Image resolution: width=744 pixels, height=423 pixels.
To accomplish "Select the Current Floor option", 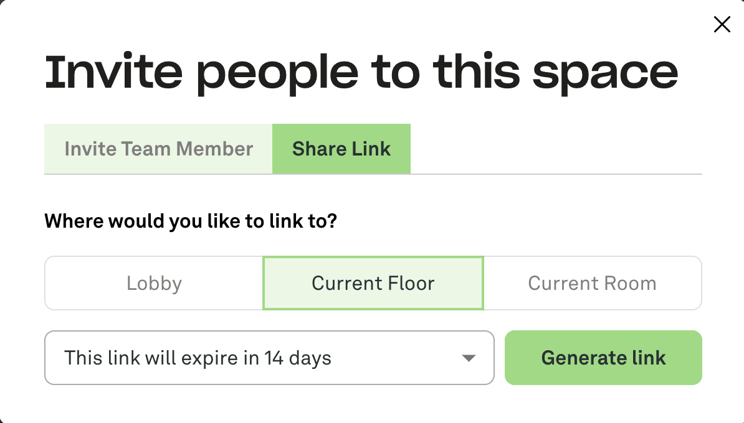I will point(373,284).
